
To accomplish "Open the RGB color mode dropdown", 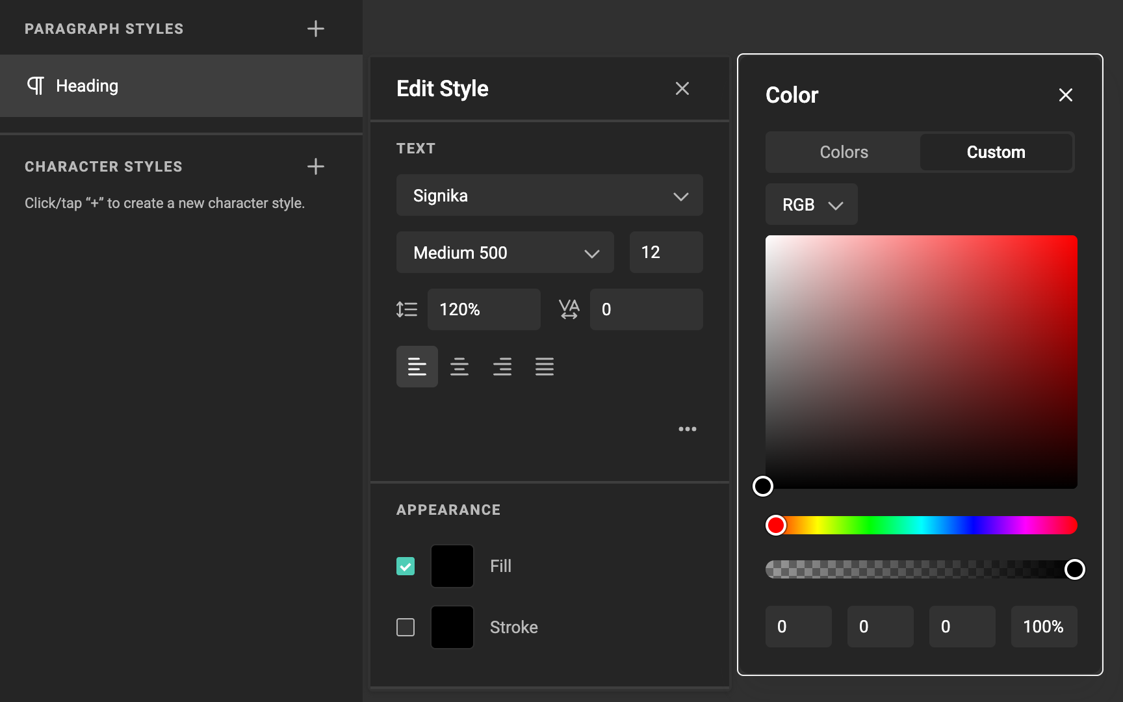I will pos(811,204).
